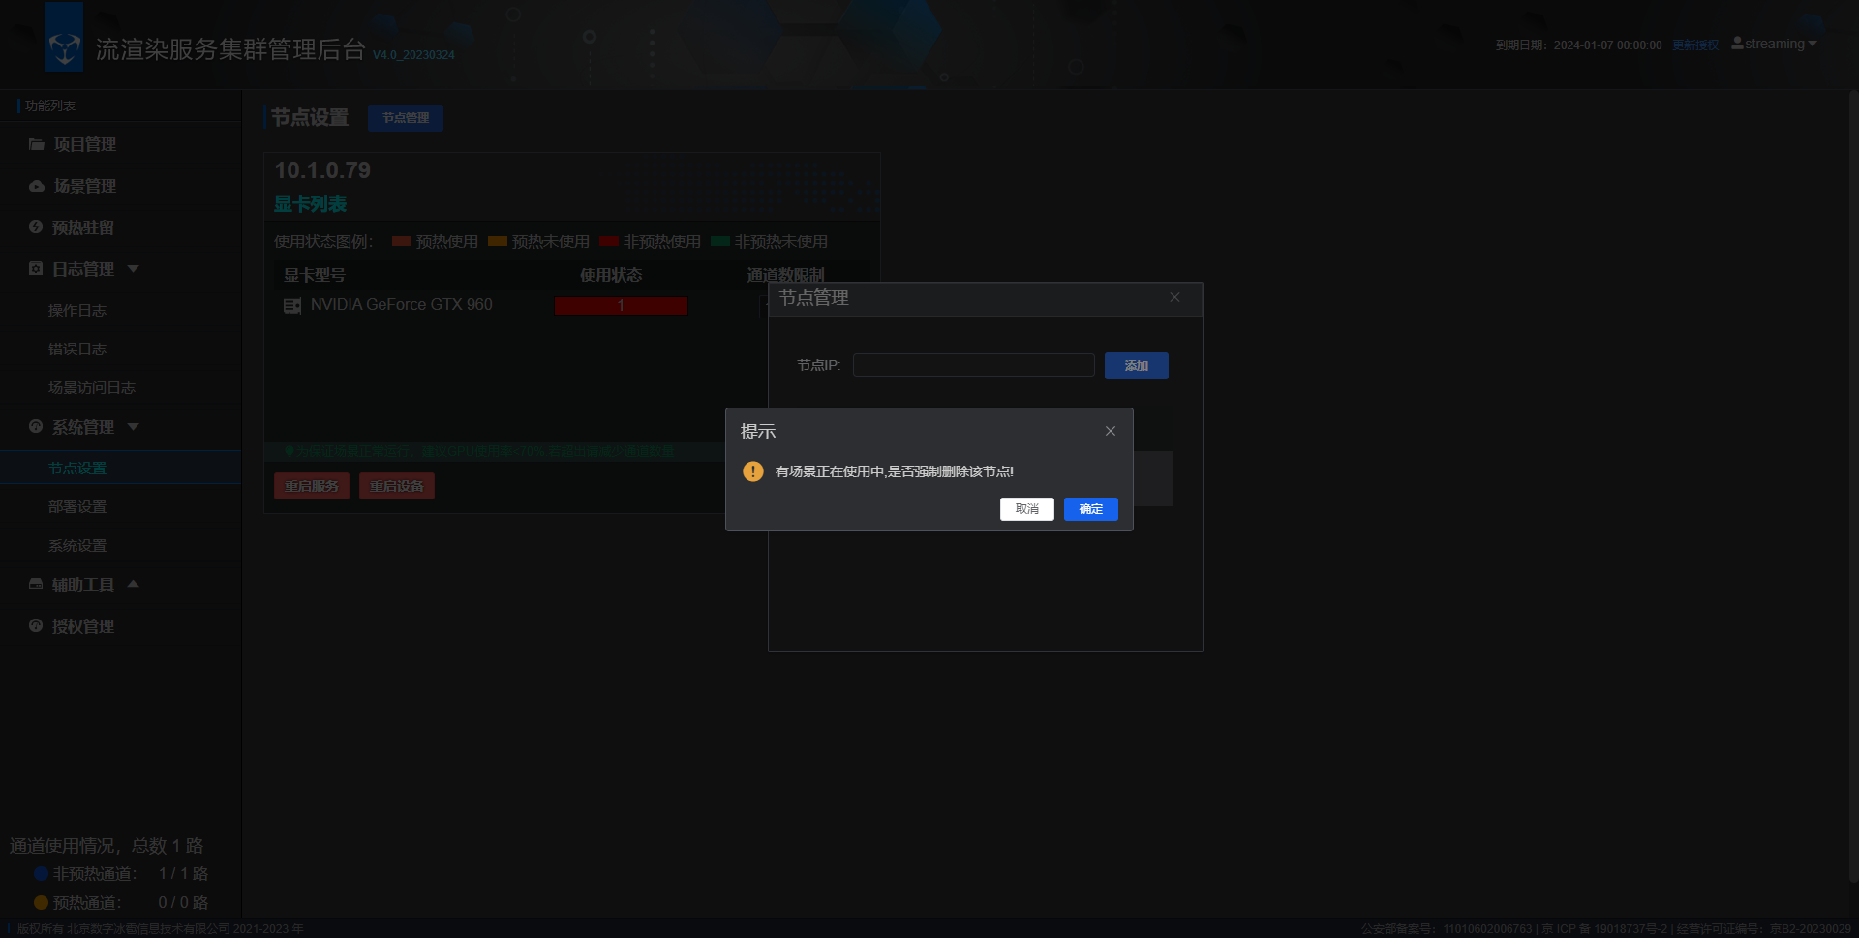This screenshot has width=1859, height=938.
Task: Collapse the 日志管理 menu arrow
Action: tap(134, 269)
